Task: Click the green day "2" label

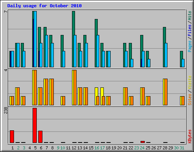Action: pyautogui.click(x=18, y=148)
